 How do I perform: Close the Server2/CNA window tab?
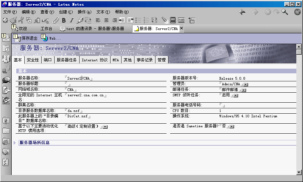pos(181,29)
